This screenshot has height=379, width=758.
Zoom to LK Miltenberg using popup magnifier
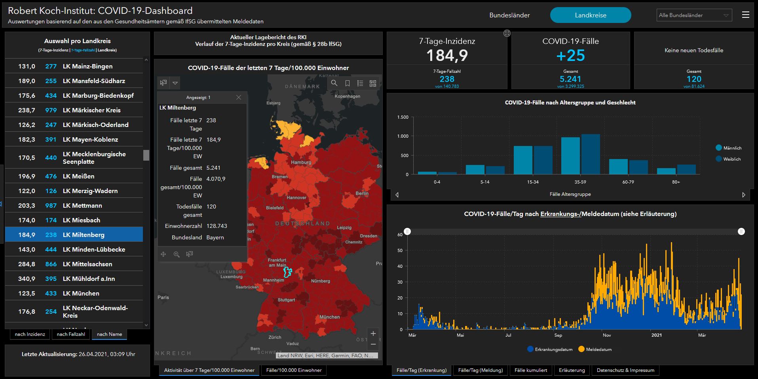pos(177,254)
